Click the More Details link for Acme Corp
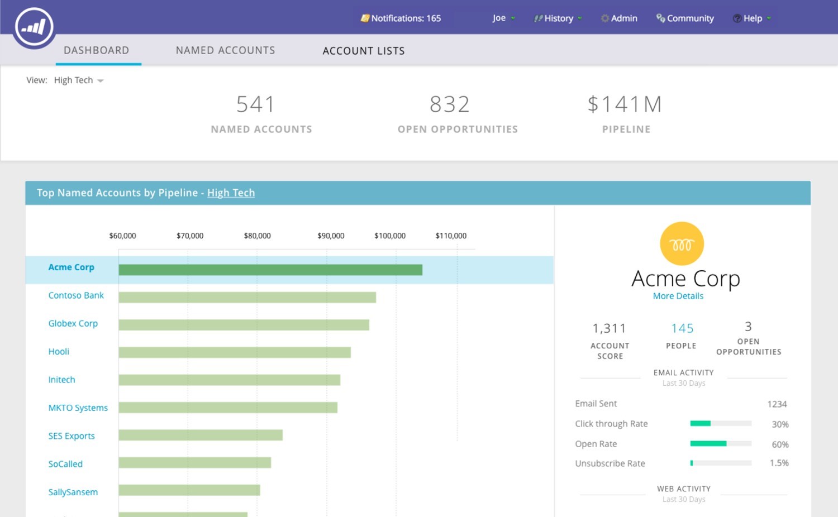This screenshot has width=838, height=517. [678, 296]
